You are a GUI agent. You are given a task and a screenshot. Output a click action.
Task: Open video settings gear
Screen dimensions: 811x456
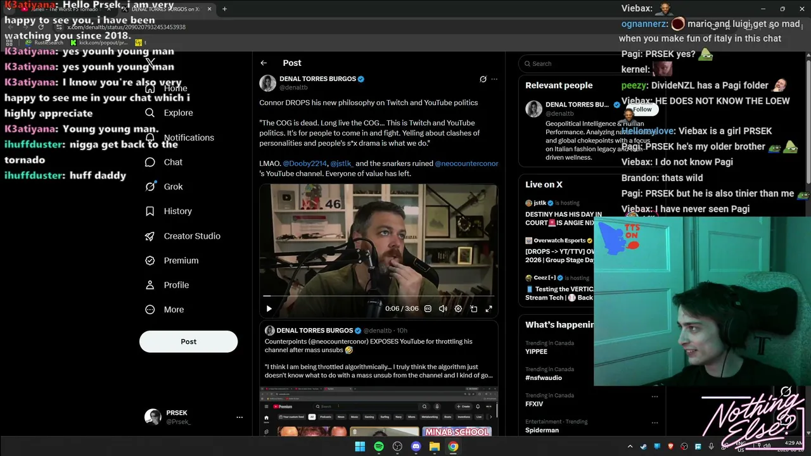pyautogui.click(x=458, y=308)
